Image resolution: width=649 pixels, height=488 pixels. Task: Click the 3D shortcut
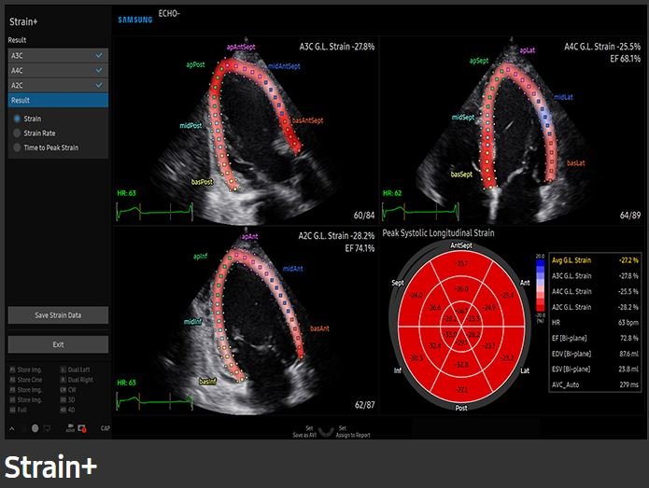pos(67,400)
